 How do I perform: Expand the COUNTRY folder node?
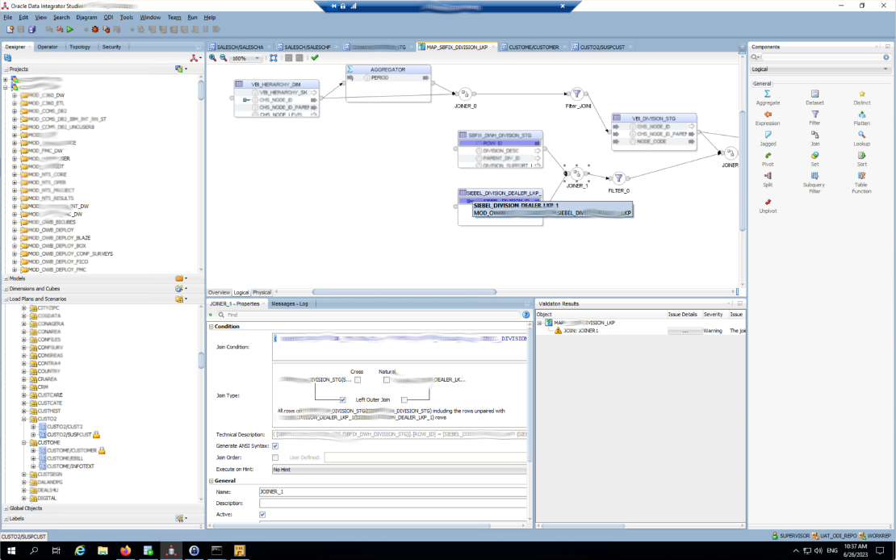24,371
